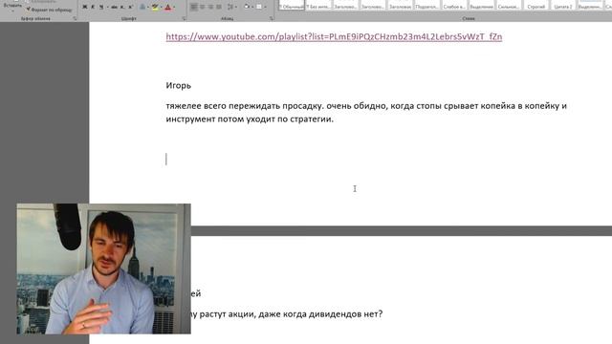Apply the Строгий style

tap(535, 5)
